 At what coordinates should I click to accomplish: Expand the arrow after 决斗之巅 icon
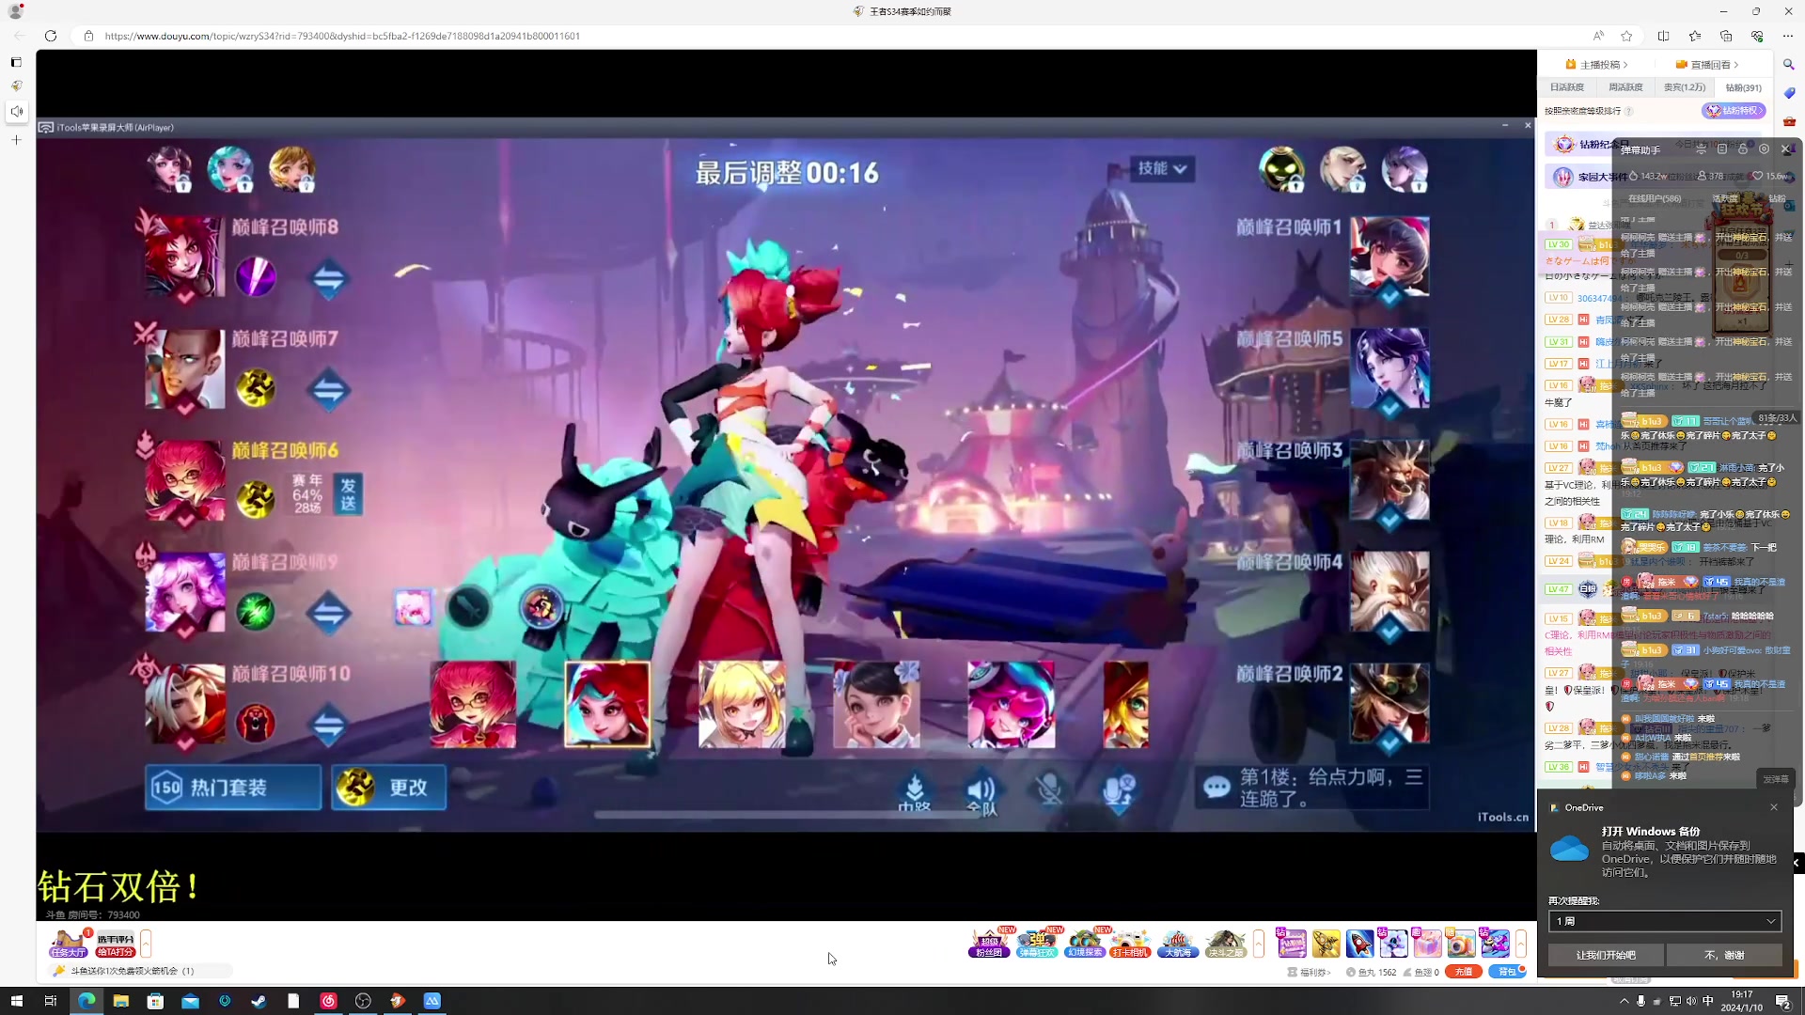click(x=1259, y=943)
